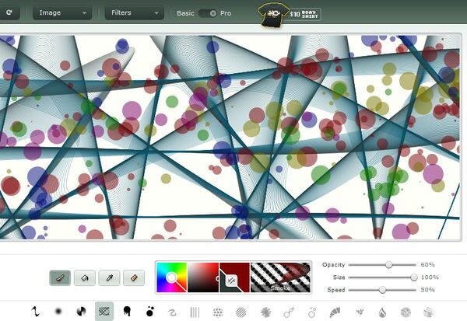Click the Speed slider handle
This screenshot has height=321, width=467.
tap(382, 289)
